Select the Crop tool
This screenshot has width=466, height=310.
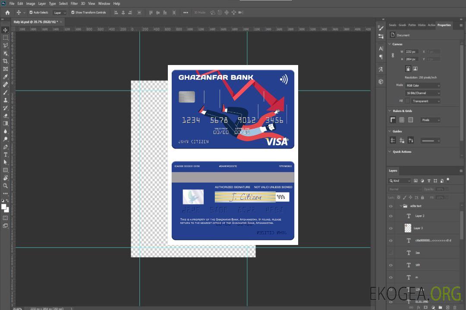(5, 61)
